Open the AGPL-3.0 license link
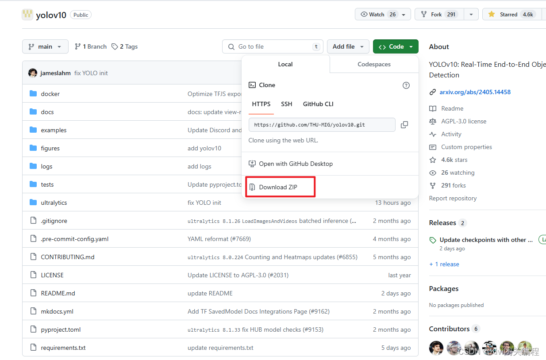Image resolution: width=546 pixels, height=360 pixels. click(x=464, y=121)
